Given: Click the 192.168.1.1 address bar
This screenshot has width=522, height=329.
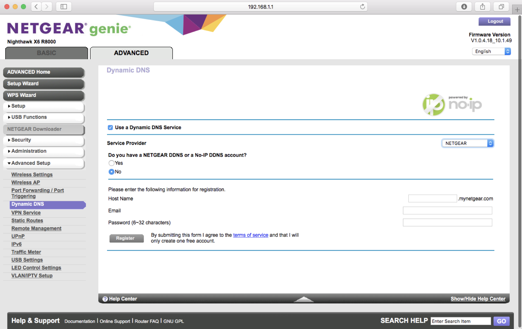Looking at the screenshot, I should pyautogui.click(x=260, y=7).
